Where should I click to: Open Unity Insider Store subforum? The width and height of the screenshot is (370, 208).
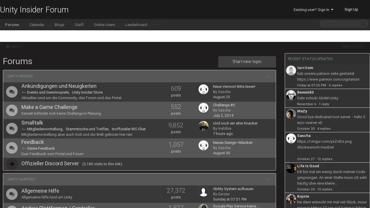coord(87,92)
